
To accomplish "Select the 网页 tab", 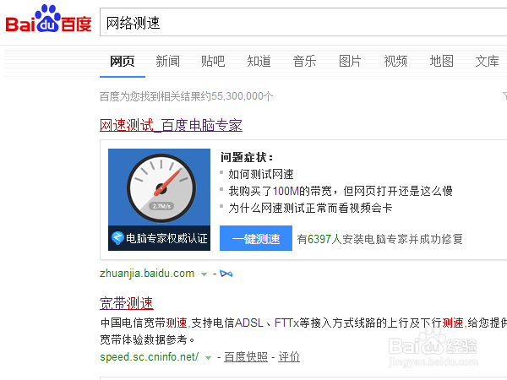I will coord(123,61).
